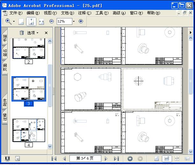Viewport: 195px width, 165px height.
Task: Go to the last page
Action: [x=116, y=158]
